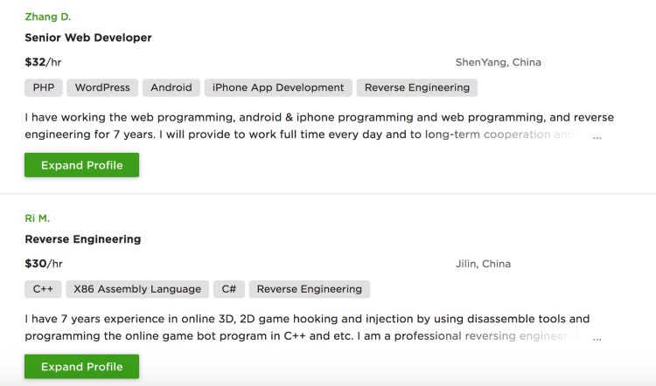Click Zhang D.'s Reverse Engineering skill tag
The image size is (656, 386).
[417, 87]
